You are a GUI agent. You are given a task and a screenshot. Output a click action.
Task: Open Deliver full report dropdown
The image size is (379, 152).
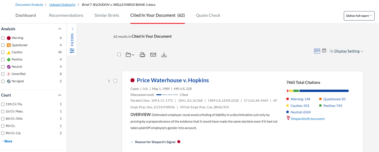click(x=359, y=16)
